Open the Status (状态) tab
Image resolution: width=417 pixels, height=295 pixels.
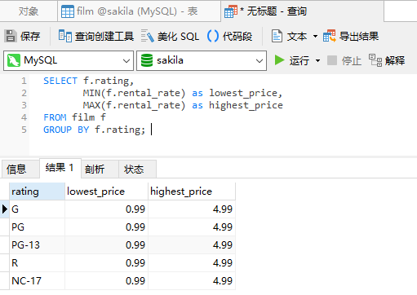(137, 169)
